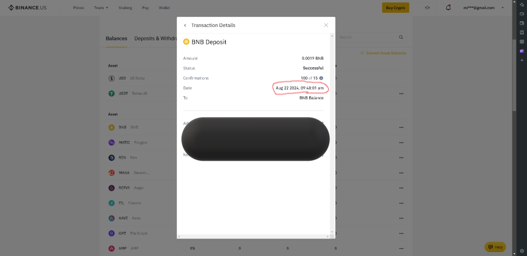
Task: Switch to the Balances tab
Action: pyautogui.click(x=116, y=38)
